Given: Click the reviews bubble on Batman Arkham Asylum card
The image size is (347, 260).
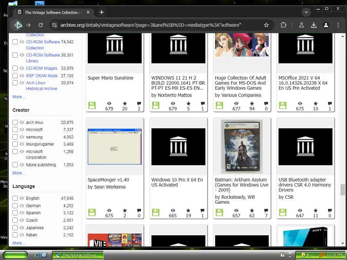Looking at the screenshot, I should 266,211.
